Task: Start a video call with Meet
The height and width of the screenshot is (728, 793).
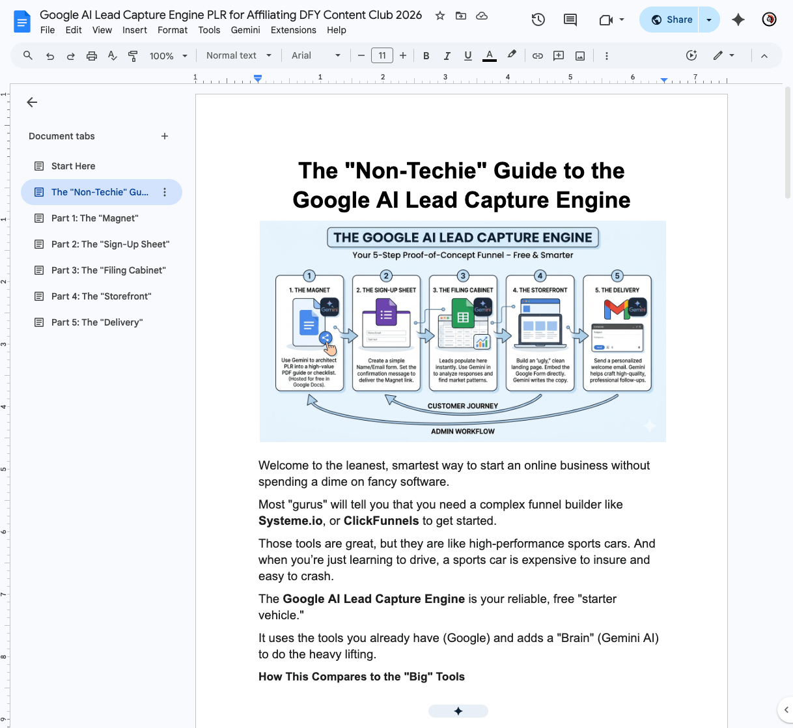Action: [606, 20]
